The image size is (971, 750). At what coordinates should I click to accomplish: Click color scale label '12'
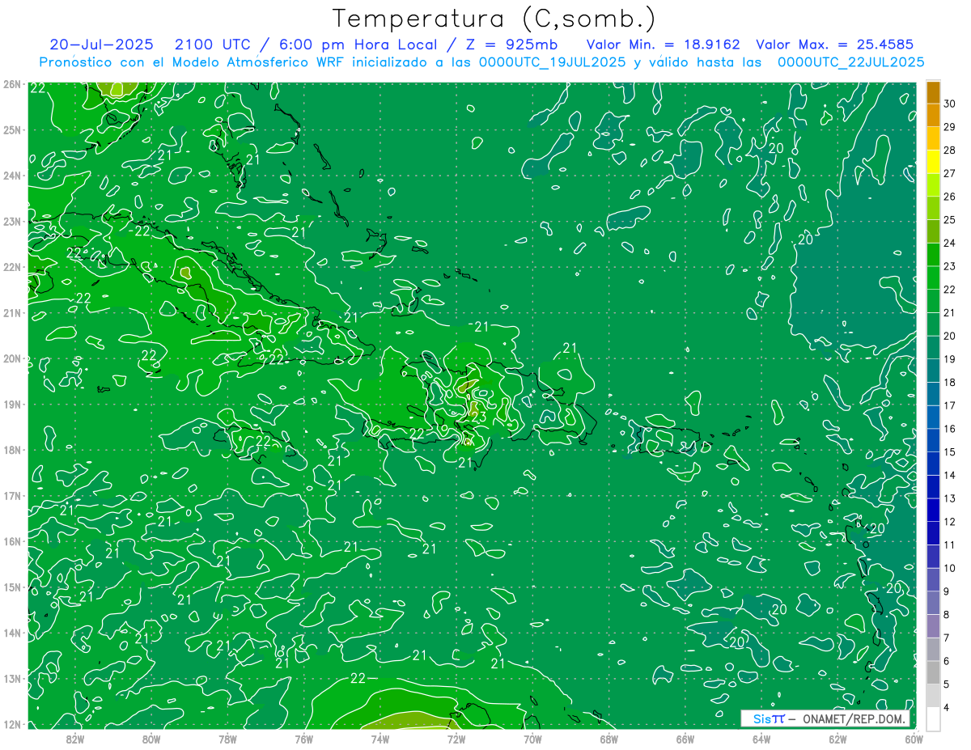coord(950,521)
